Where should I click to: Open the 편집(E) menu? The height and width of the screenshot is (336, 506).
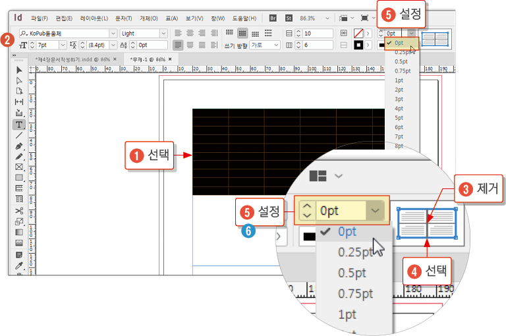[x=64, y=18]
